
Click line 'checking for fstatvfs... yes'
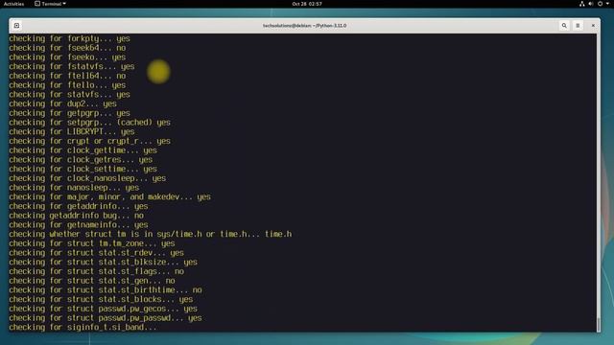[72, 66]
